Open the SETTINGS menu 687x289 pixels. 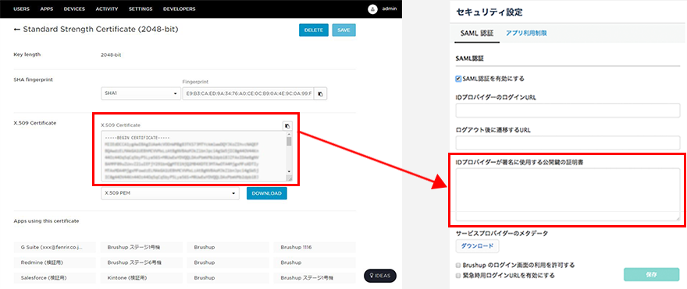[x=141, y=9]
